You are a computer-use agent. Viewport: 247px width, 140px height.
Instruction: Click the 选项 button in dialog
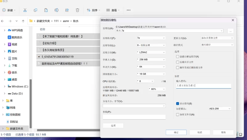[113, 126]
